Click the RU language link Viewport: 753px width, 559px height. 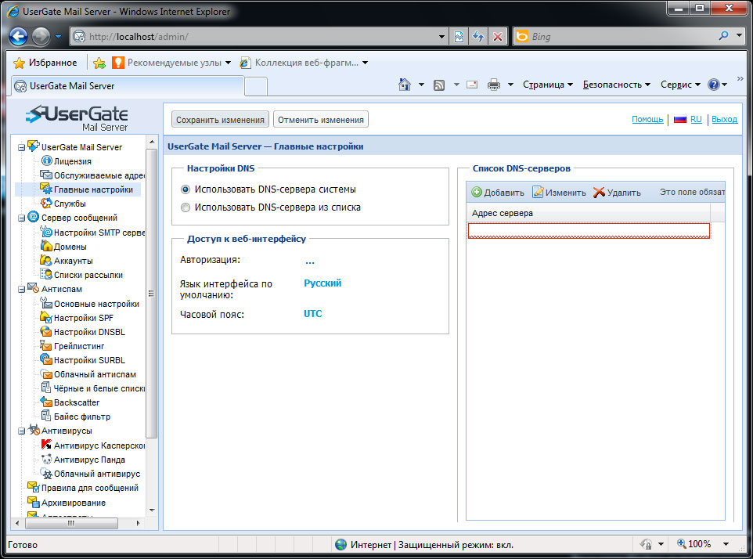pos(696,119)
